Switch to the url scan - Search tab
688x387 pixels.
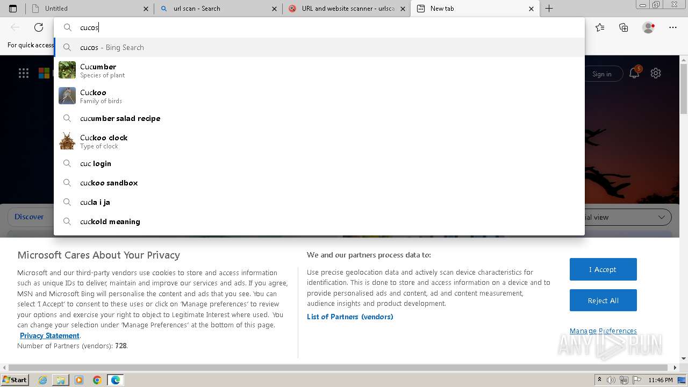pos(218,9)
